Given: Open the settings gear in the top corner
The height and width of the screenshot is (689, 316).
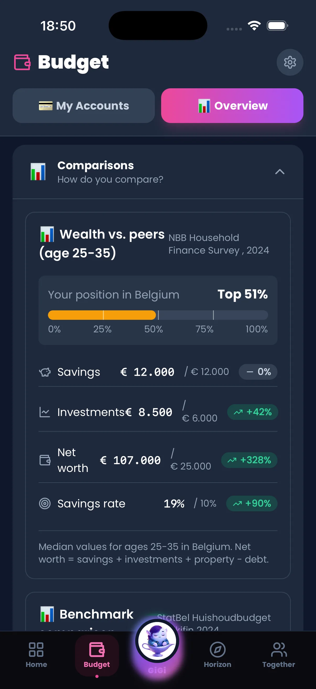Looking at the screenshot, I should pyautogui.click(x=290, y=62).
